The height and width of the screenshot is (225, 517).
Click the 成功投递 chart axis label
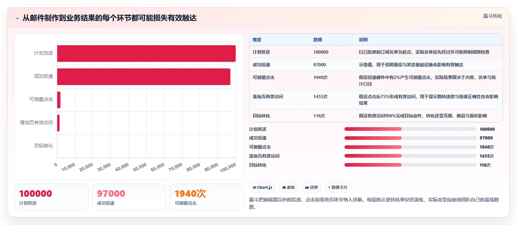click(44, 76)
